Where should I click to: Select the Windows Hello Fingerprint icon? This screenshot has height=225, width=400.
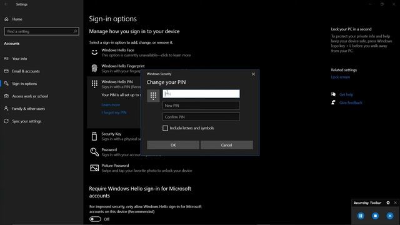tap(94, 68)
